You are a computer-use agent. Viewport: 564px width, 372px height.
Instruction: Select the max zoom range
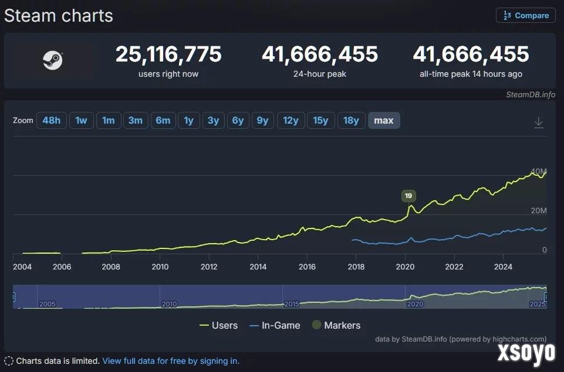384,120
